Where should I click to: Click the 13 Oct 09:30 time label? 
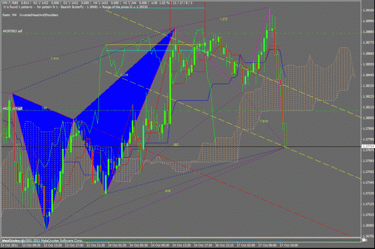click(x=31, y=245)
